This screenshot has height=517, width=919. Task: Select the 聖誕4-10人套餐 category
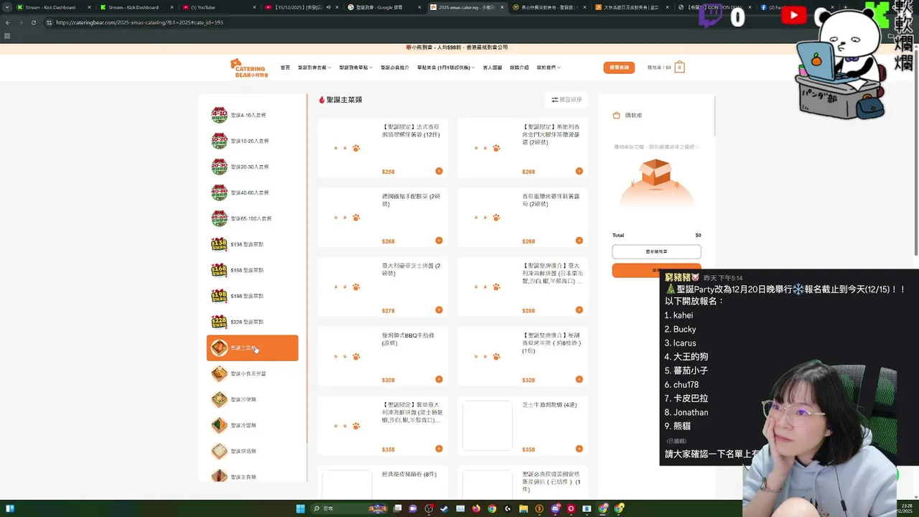[x=252, y=115]
